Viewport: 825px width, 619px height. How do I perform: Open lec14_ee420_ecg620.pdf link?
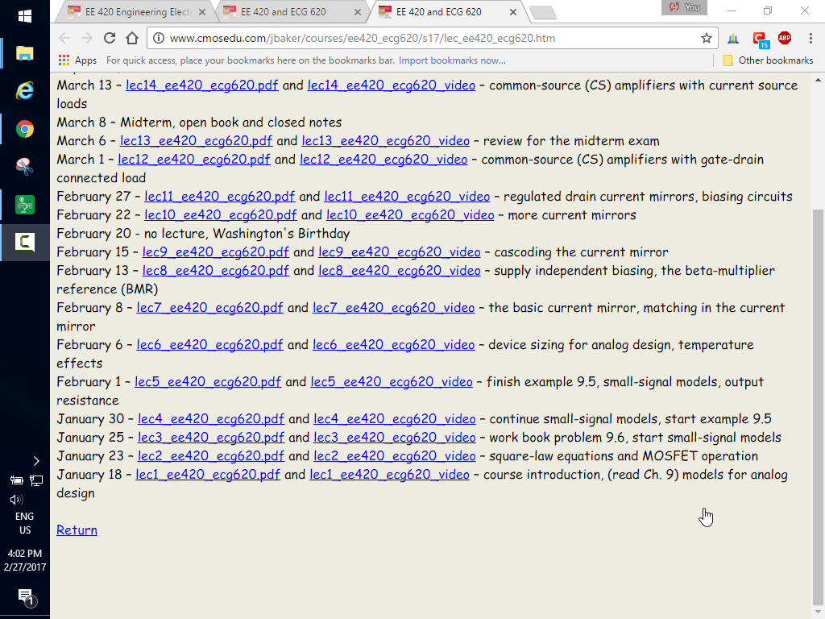[201, 85]
